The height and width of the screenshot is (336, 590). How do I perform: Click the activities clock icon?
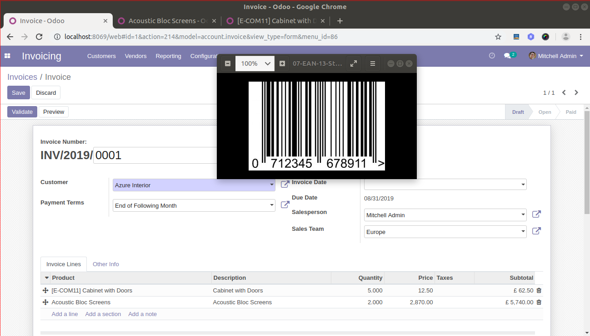[492, 55]
